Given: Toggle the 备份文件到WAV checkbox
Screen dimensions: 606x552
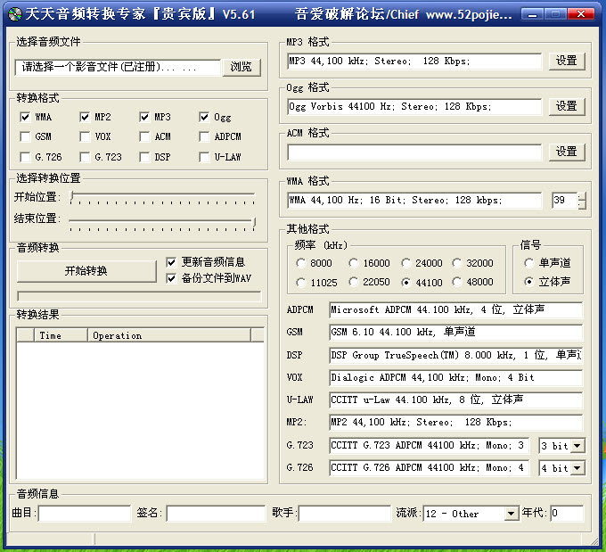Looking at the screenshot, I should tap(172, 278).
